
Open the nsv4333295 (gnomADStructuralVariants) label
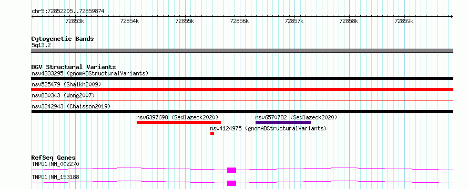90,73
